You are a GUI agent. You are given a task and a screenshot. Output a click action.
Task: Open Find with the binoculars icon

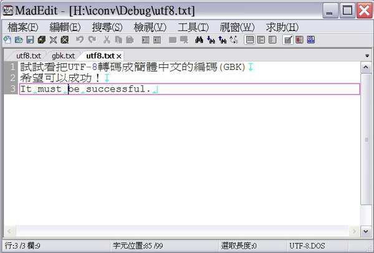pyautogui.click(x=199, y=40)
